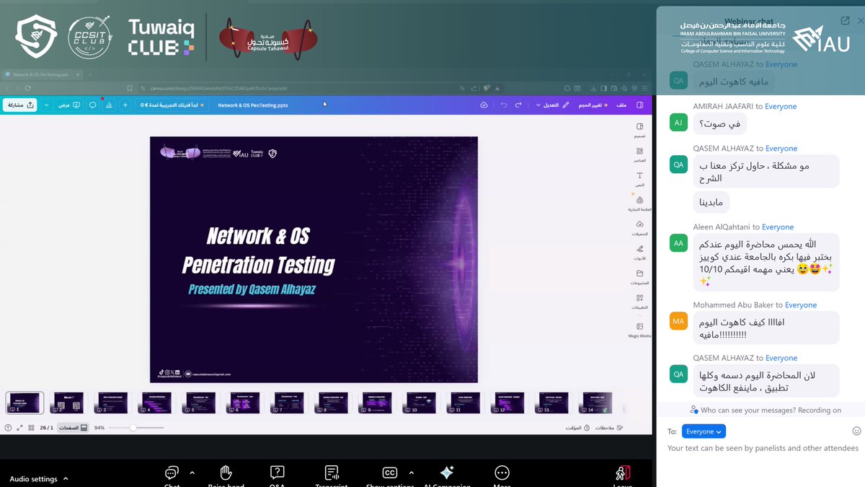The image size is (865, 487).
Task: Open the Resize (تغيير الحجم) menu
Action: pyautogui.click(x=593, y=105)
